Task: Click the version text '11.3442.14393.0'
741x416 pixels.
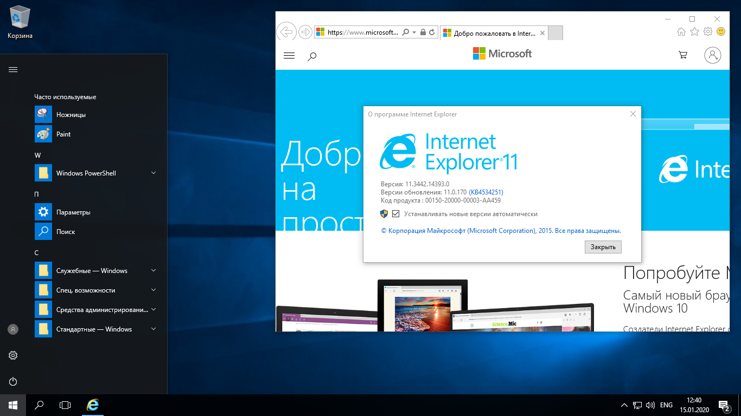Action: (427, 184)
